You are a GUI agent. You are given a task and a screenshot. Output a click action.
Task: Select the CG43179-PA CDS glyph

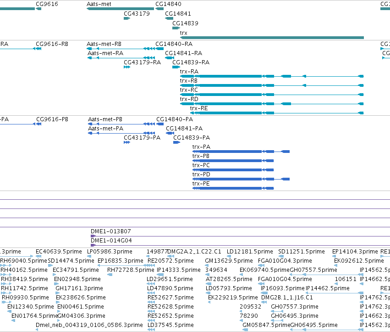tap(127, 142)
